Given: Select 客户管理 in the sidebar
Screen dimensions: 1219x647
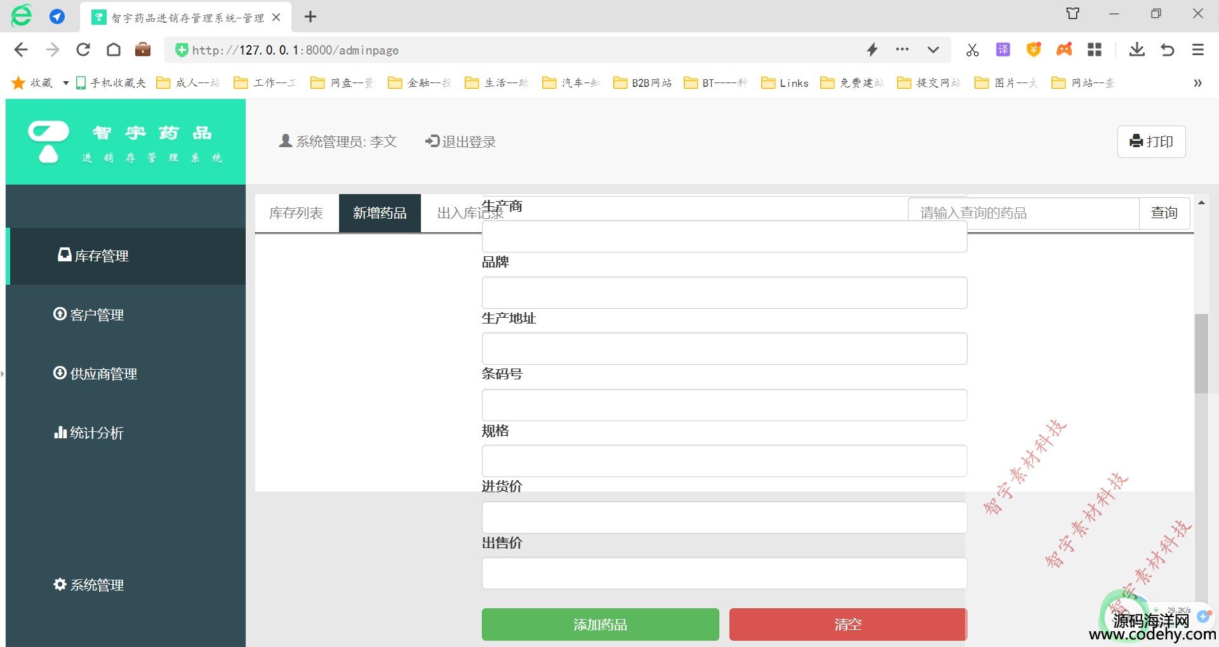Looking at the screenshot, I should coord(97,315).
